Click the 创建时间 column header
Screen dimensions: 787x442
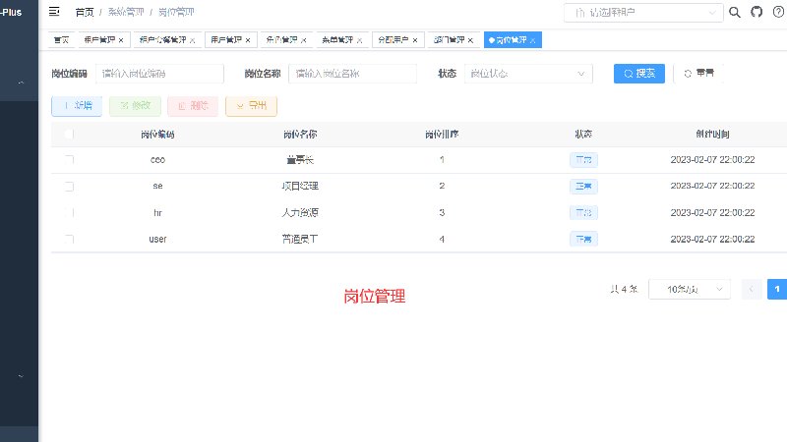[712, 135]
